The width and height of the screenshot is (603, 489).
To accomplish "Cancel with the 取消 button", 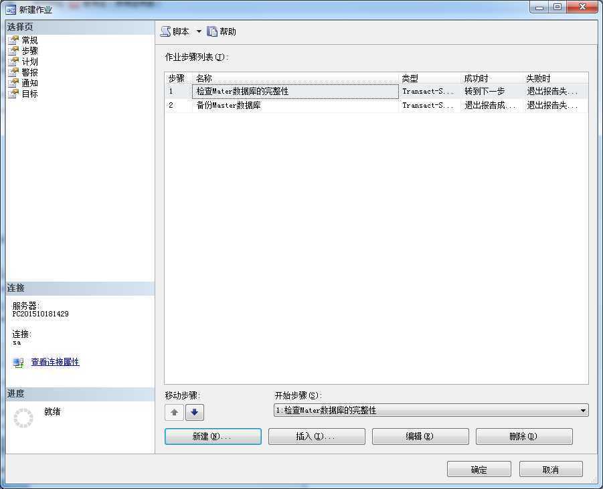I will 551,470.
